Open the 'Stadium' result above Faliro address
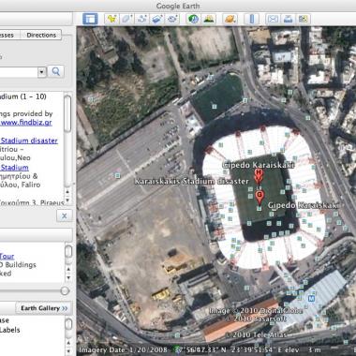The image size is (356, 356). click(14, 168)
